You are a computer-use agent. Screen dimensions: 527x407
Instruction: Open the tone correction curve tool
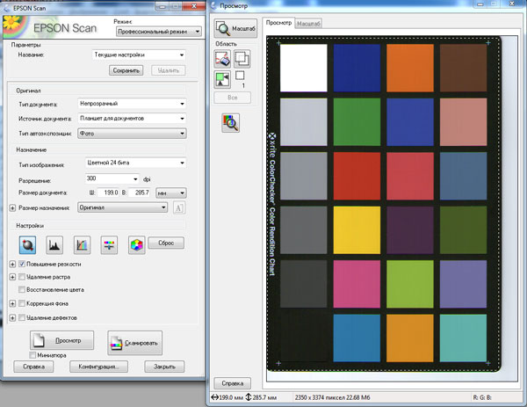tap(82, 244)
